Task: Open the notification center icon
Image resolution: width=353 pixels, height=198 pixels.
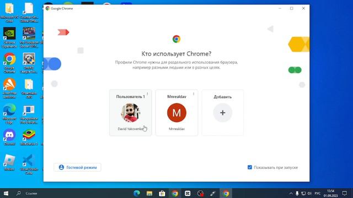Action: tap(344, 193)
